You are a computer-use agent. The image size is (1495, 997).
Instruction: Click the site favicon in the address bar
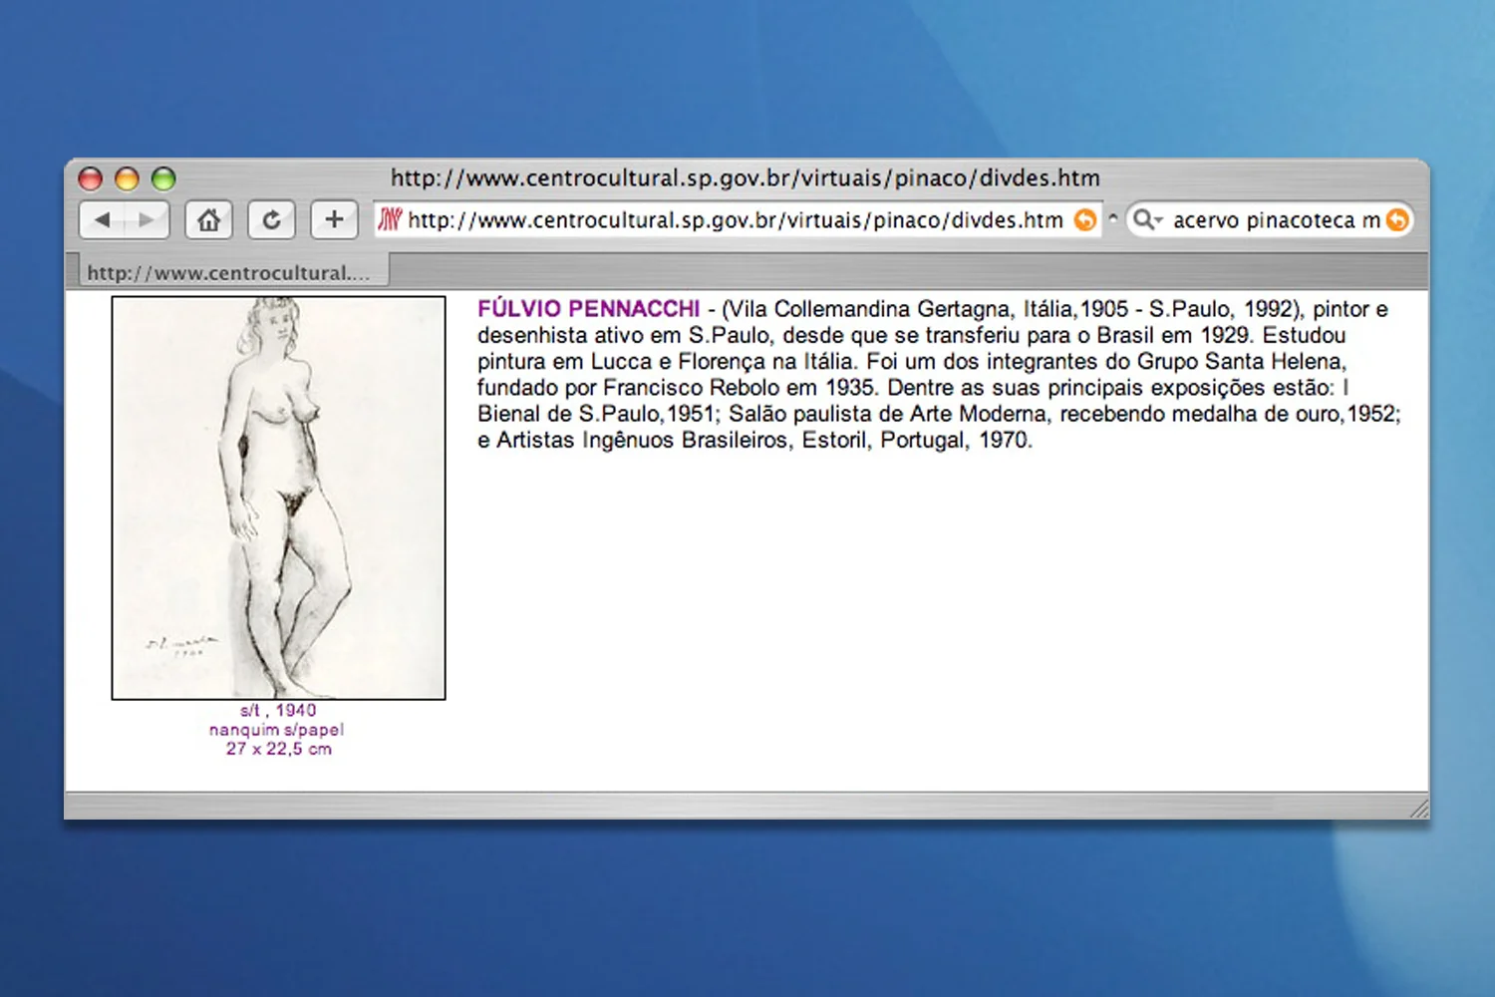pyautogui.click(x=390, y=219)
